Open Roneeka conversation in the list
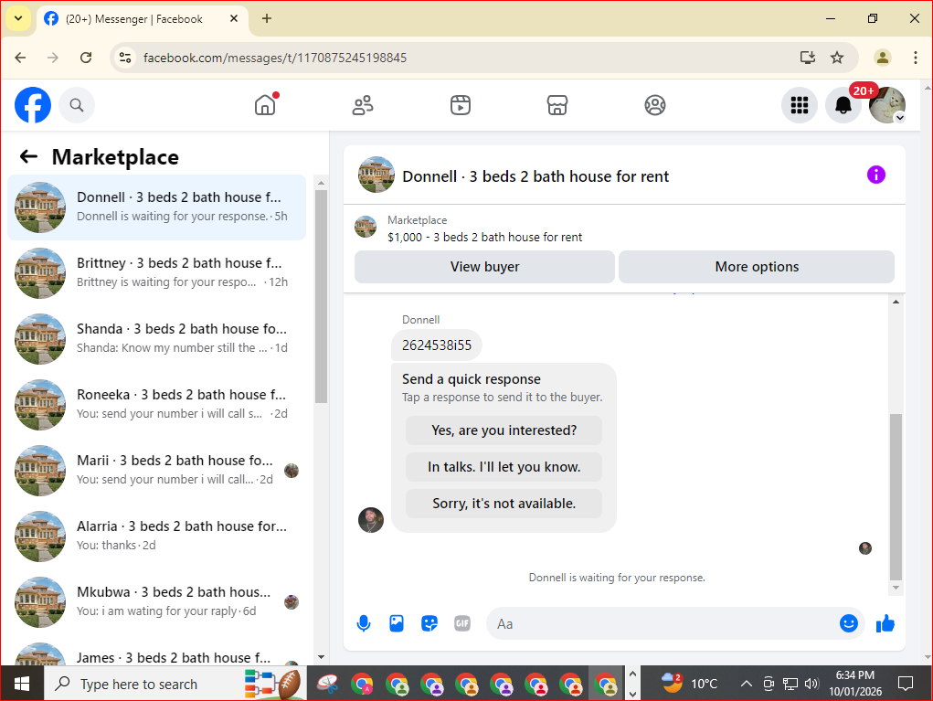933x701 pixels. (x=157, y=405)
